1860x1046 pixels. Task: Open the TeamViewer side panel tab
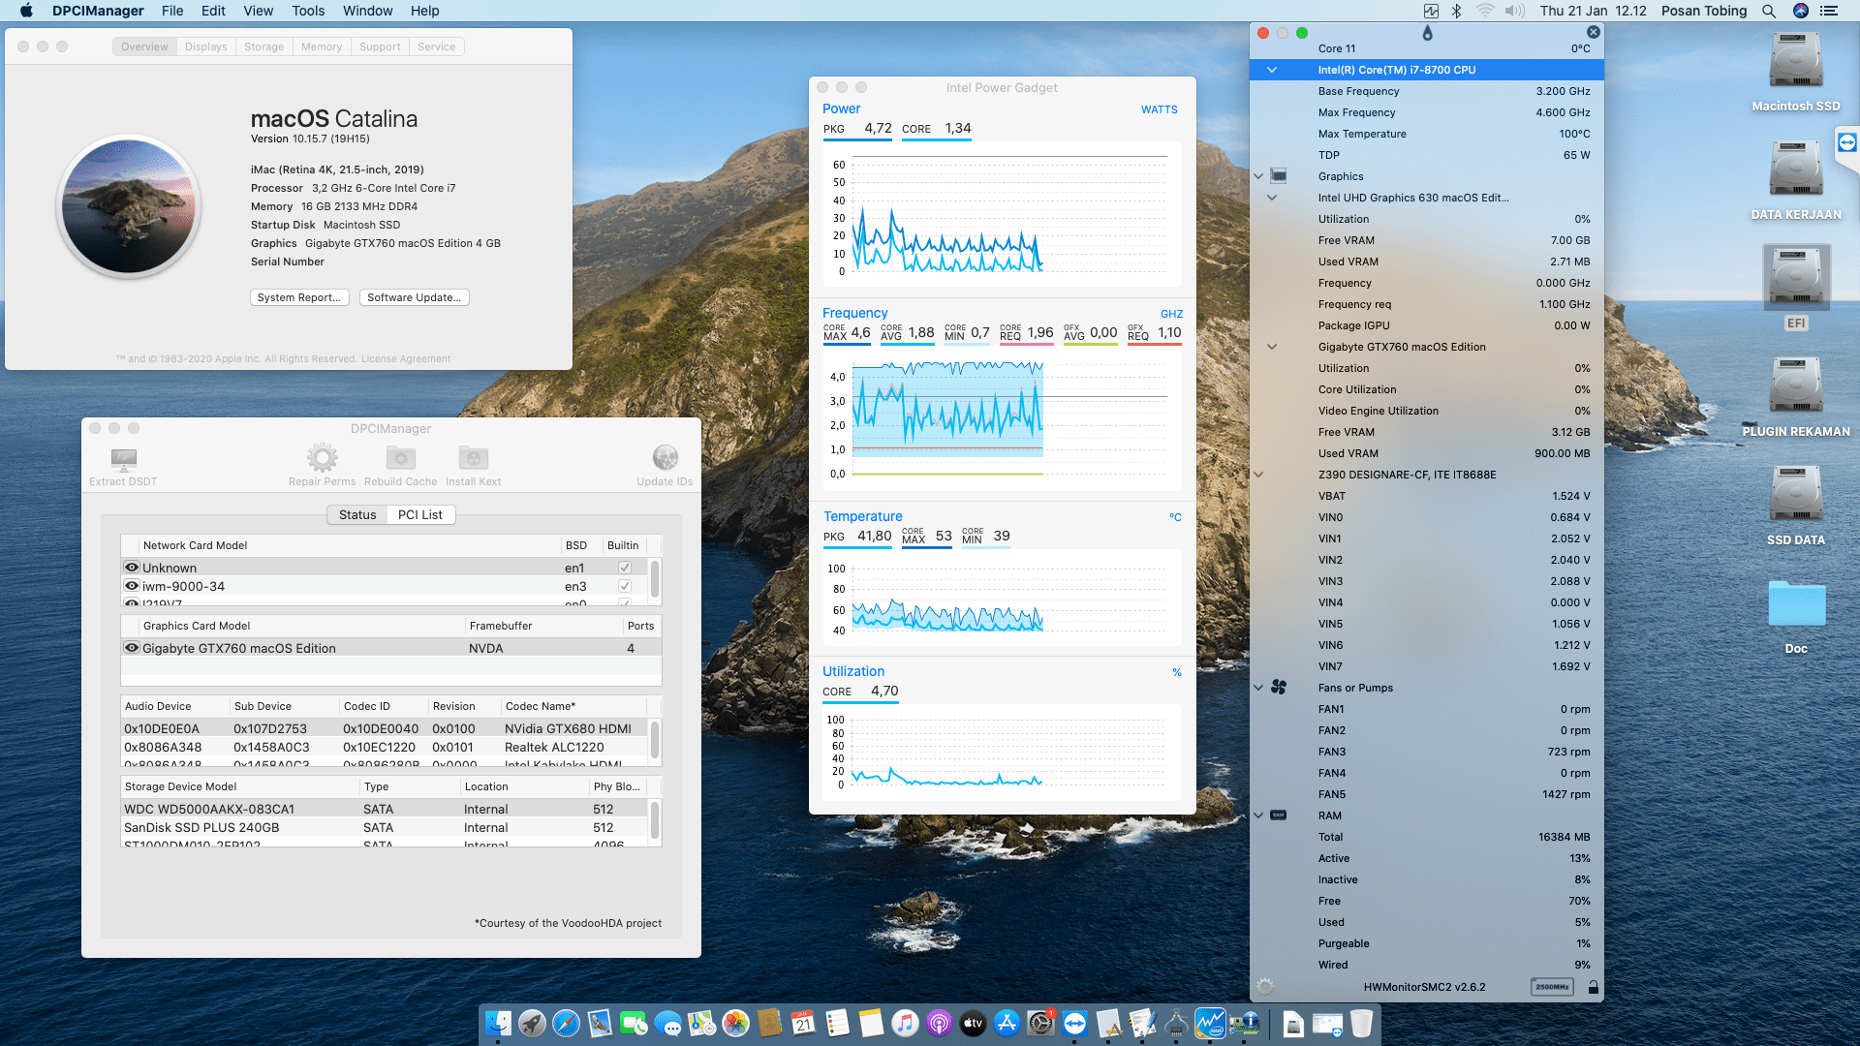tap(1847, 144)
